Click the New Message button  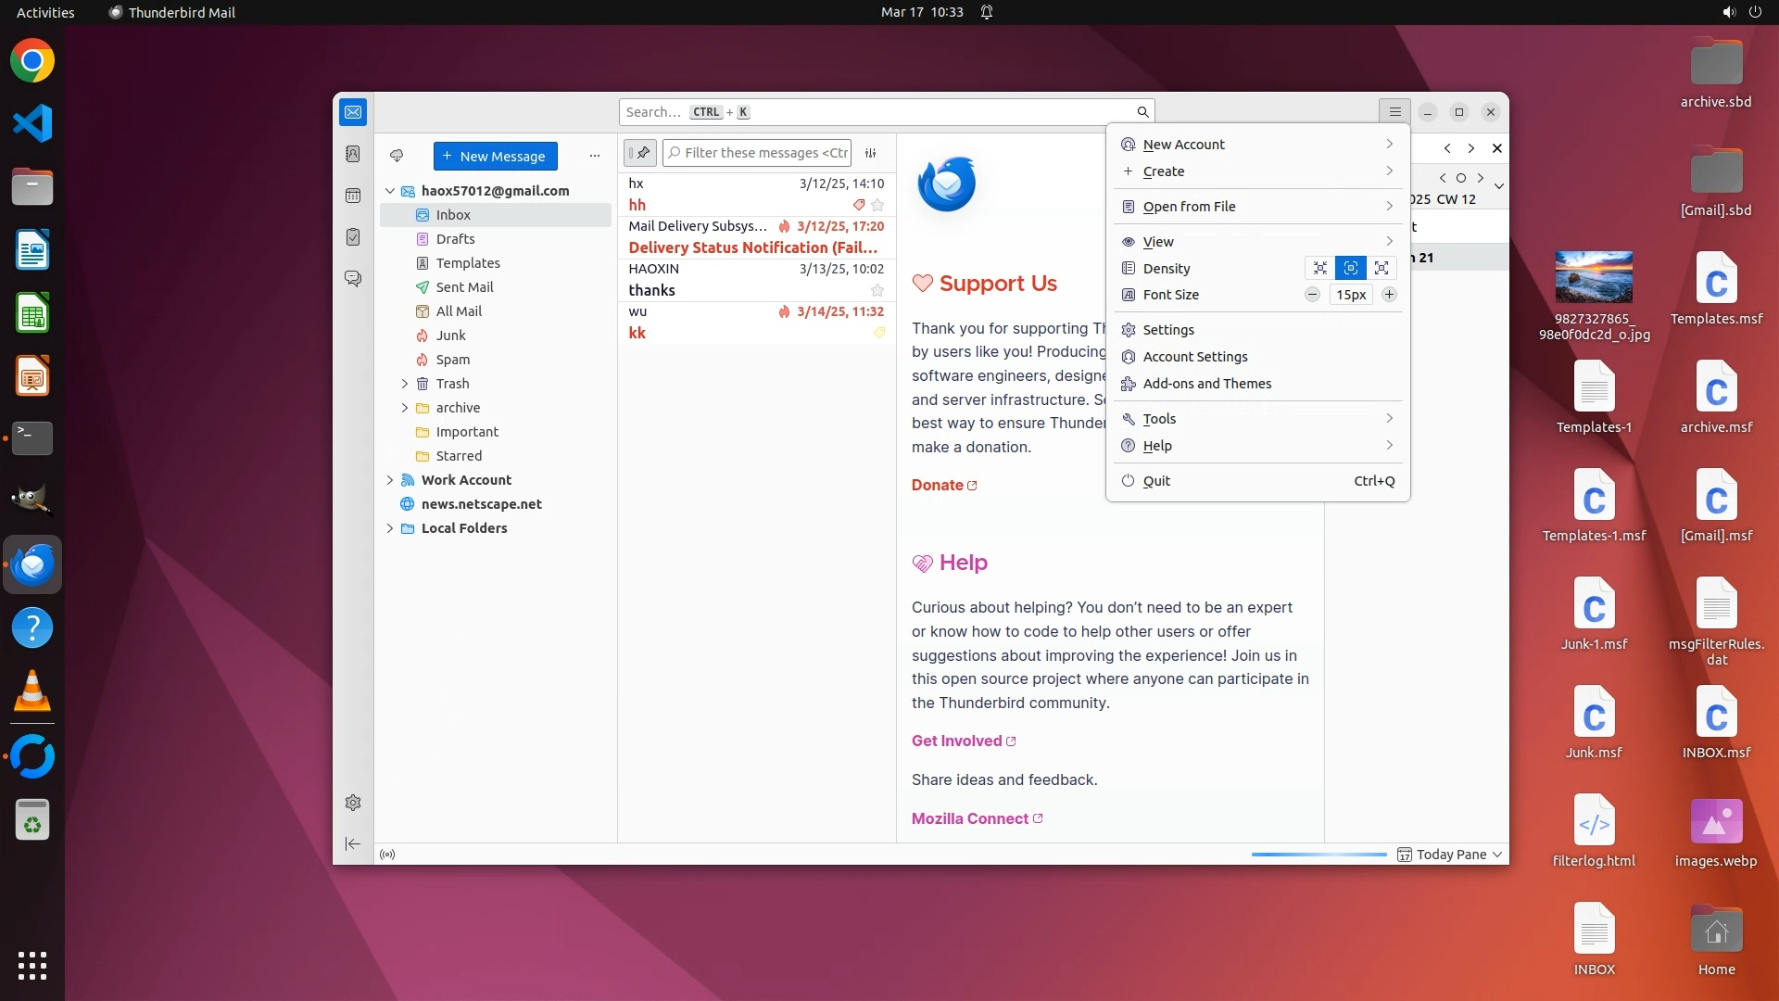495,156
